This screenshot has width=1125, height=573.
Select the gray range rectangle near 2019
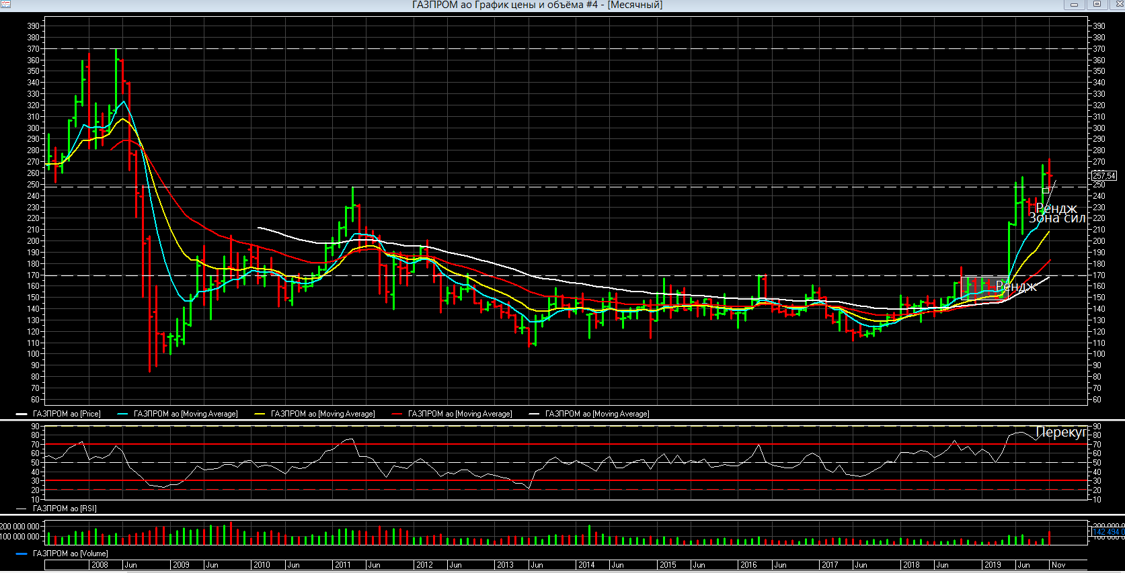[985, 288]
